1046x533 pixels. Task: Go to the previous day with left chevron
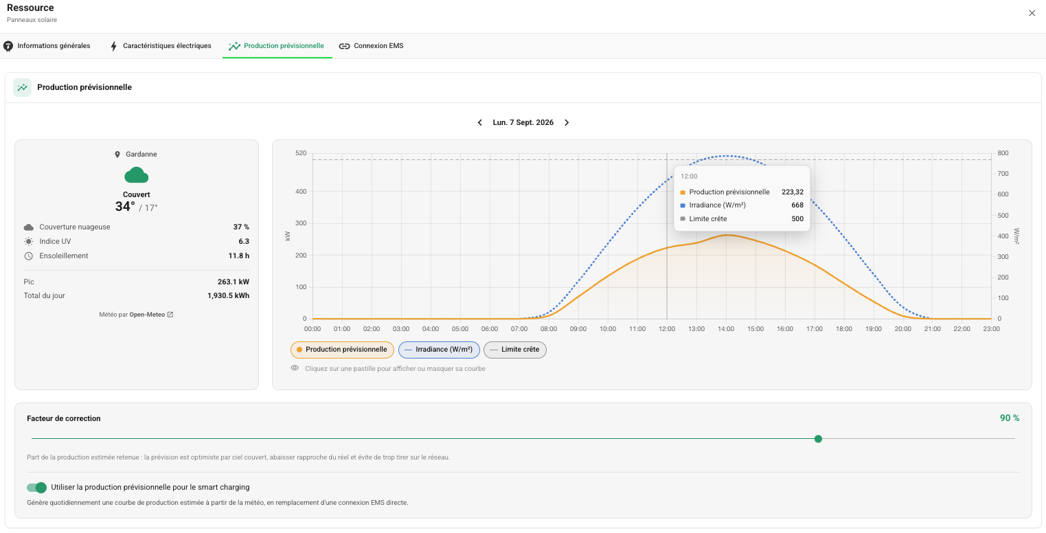coord(480,122)
